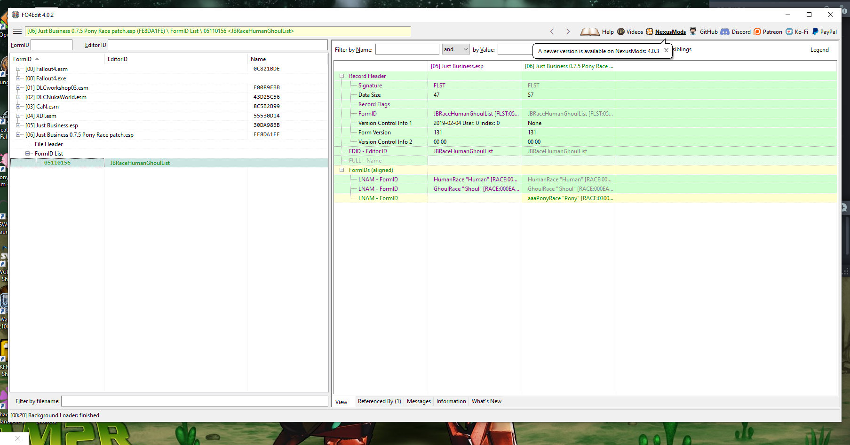Expand the [03] CaN.esm node
Screen dimensions: 850x445
tap(18, 106)
